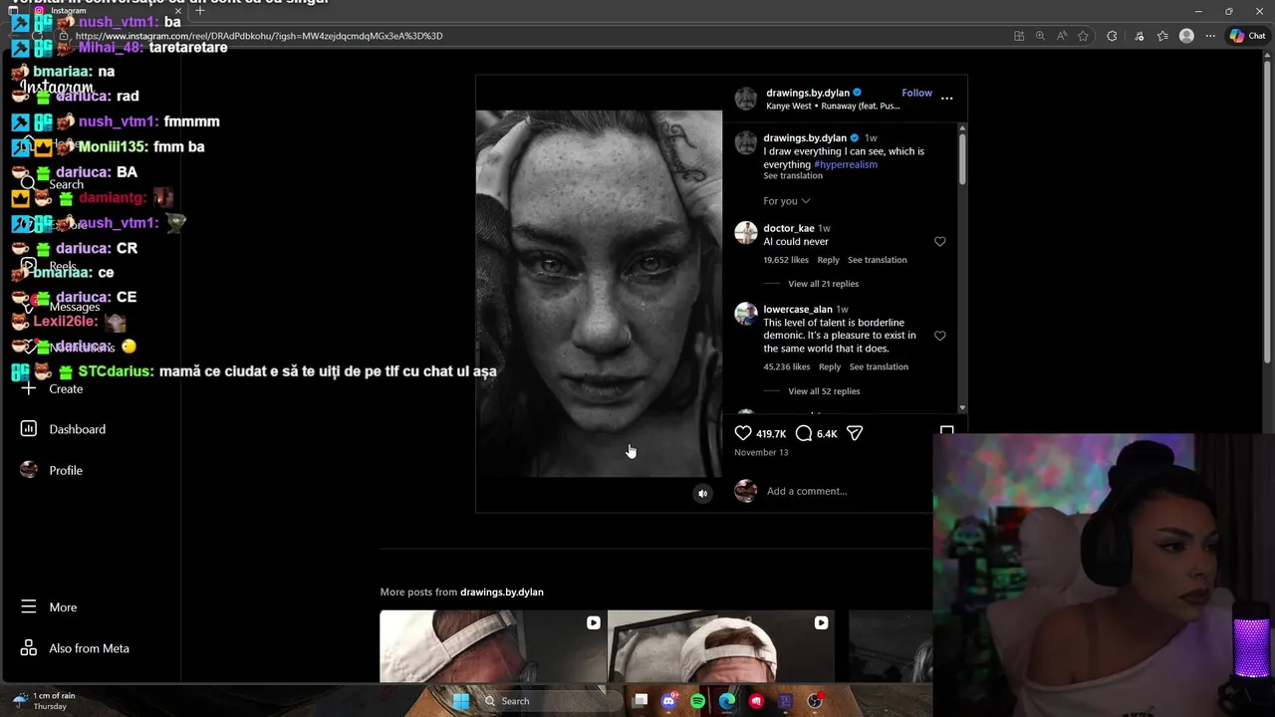Open Create in Instagram sidebar
The width and height of the screenshot is (1275, 717).
[66, 389]
